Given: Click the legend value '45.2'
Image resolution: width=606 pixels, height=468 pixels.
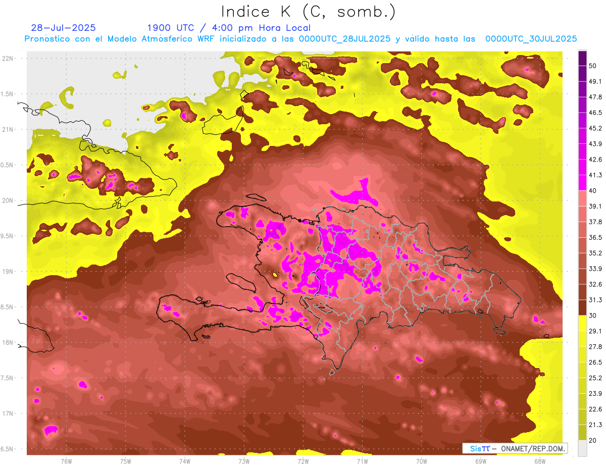Looking at the screenshot, I should coord(595,128).
